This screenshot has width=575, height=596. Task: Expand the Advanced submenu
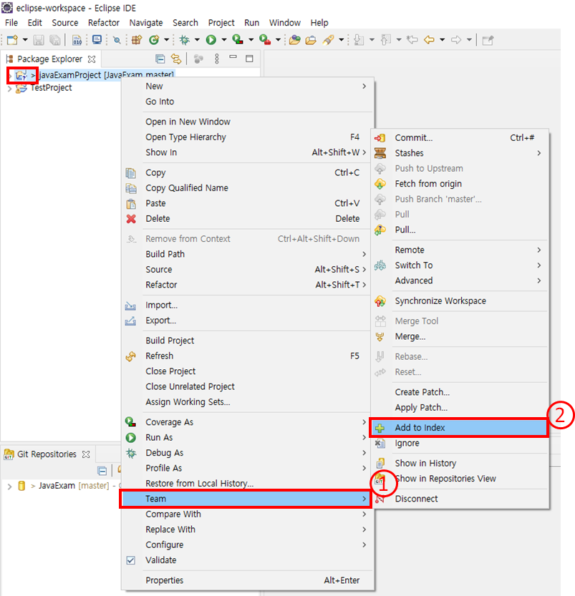539,281
